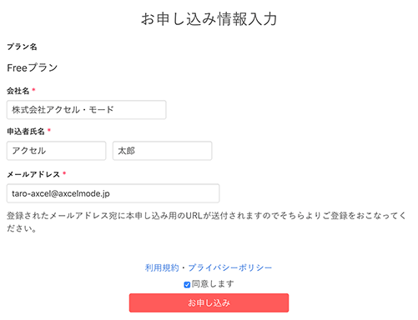Click the お申し込み情報入力 page heading
Viewport: 418px width, 320px height.
[209, 19]
